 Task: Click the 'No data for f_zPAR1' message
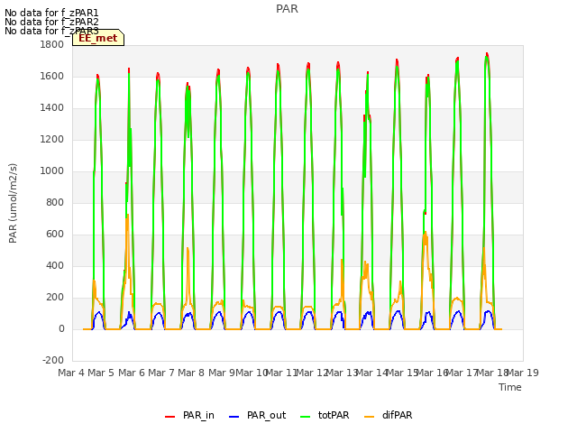coord(51,13)
